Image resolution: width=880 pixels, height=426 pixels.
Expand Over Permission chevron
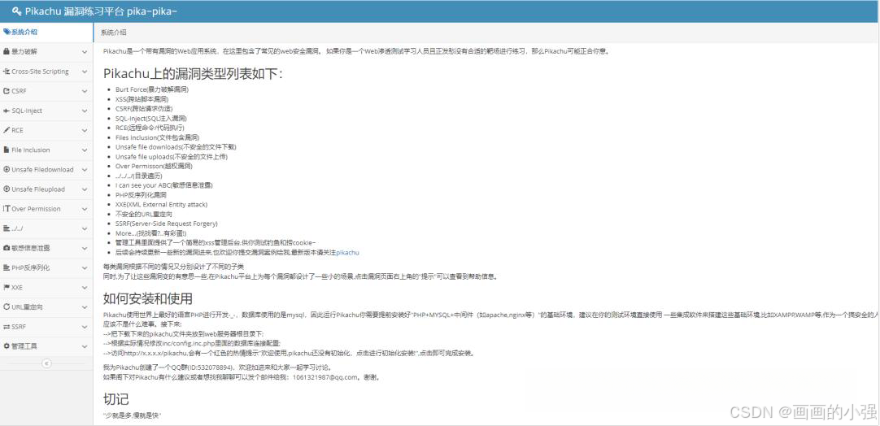pos(85,209)
